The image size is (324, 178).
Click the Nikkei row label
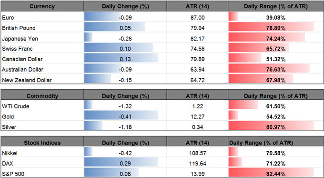[10, 153]
